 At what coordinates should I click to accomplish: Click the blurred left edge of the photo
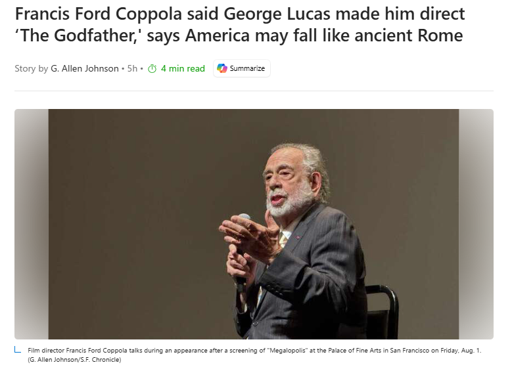(32, 224)
